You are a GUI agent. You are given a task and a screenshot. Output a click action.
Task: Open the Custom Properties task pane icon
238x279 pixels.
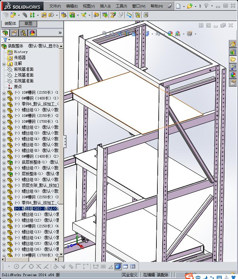233,83
